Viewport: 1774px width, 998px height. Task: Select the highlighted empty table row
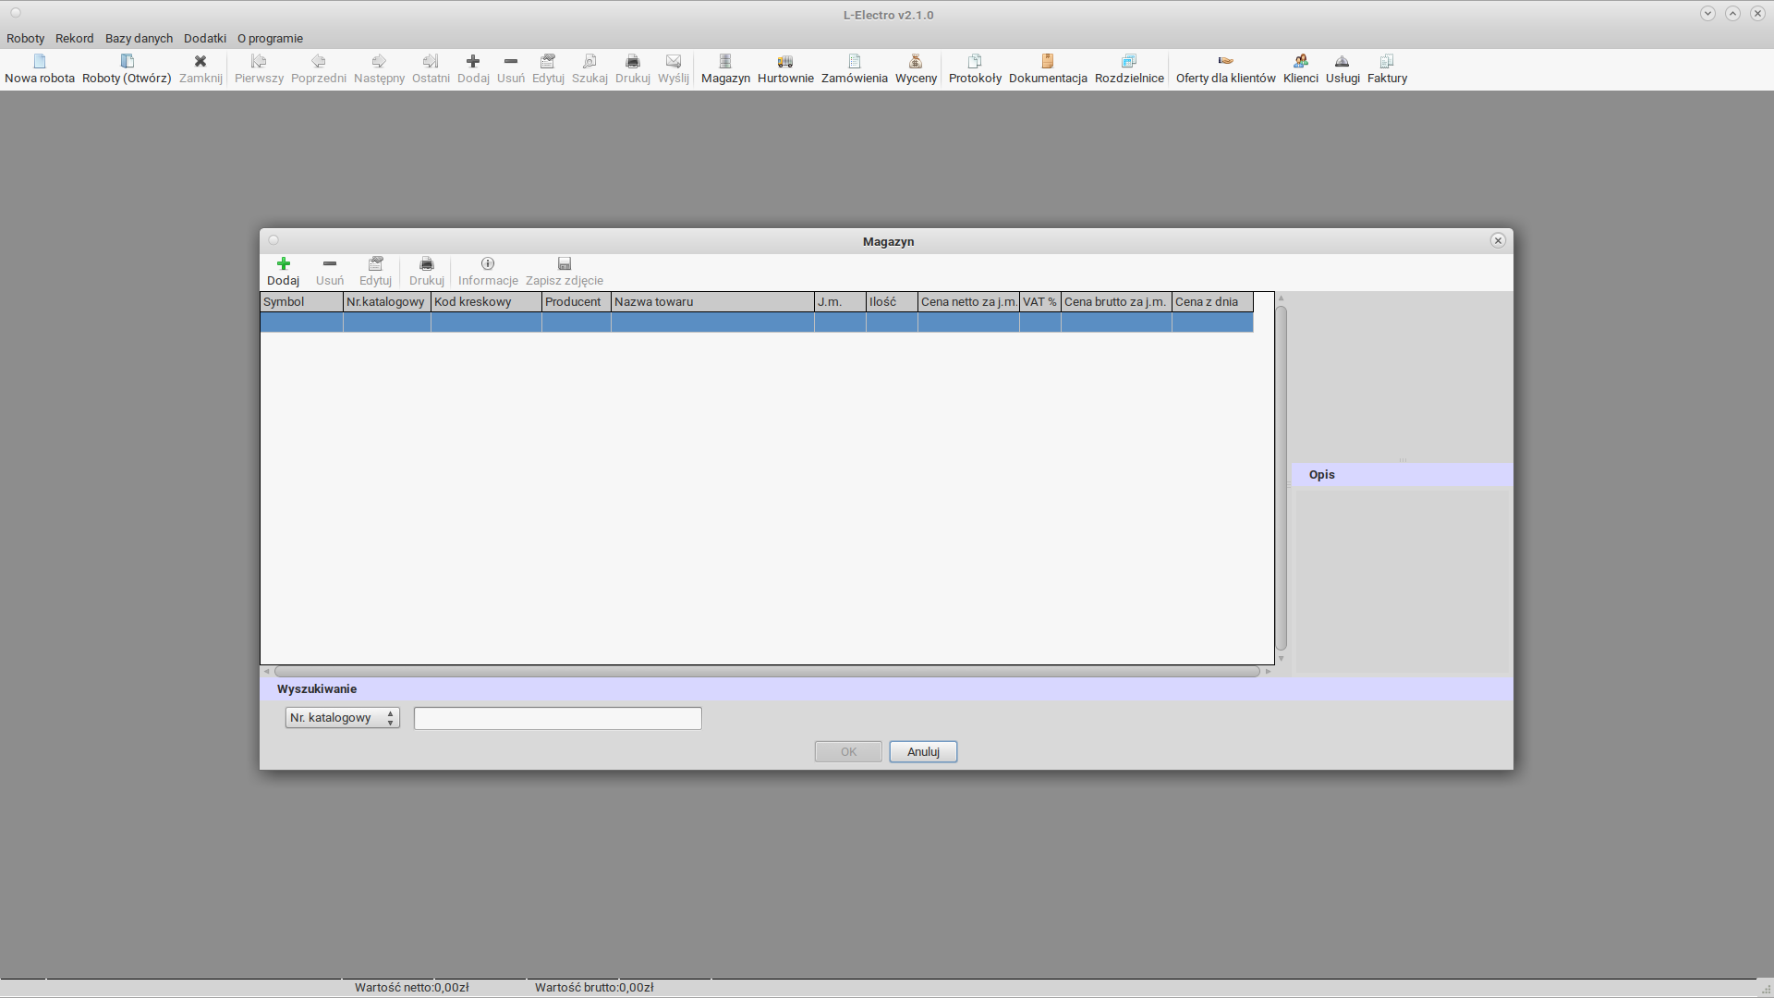coord(756,322)
